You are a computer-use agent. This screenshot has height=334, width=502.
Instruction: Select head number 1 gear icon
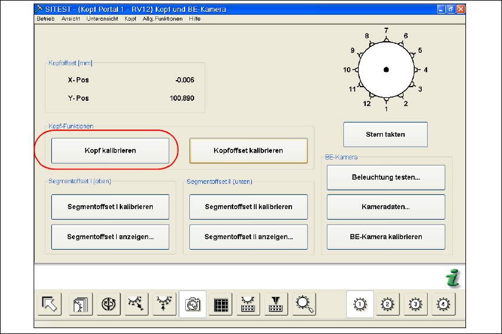click(360, 304)
